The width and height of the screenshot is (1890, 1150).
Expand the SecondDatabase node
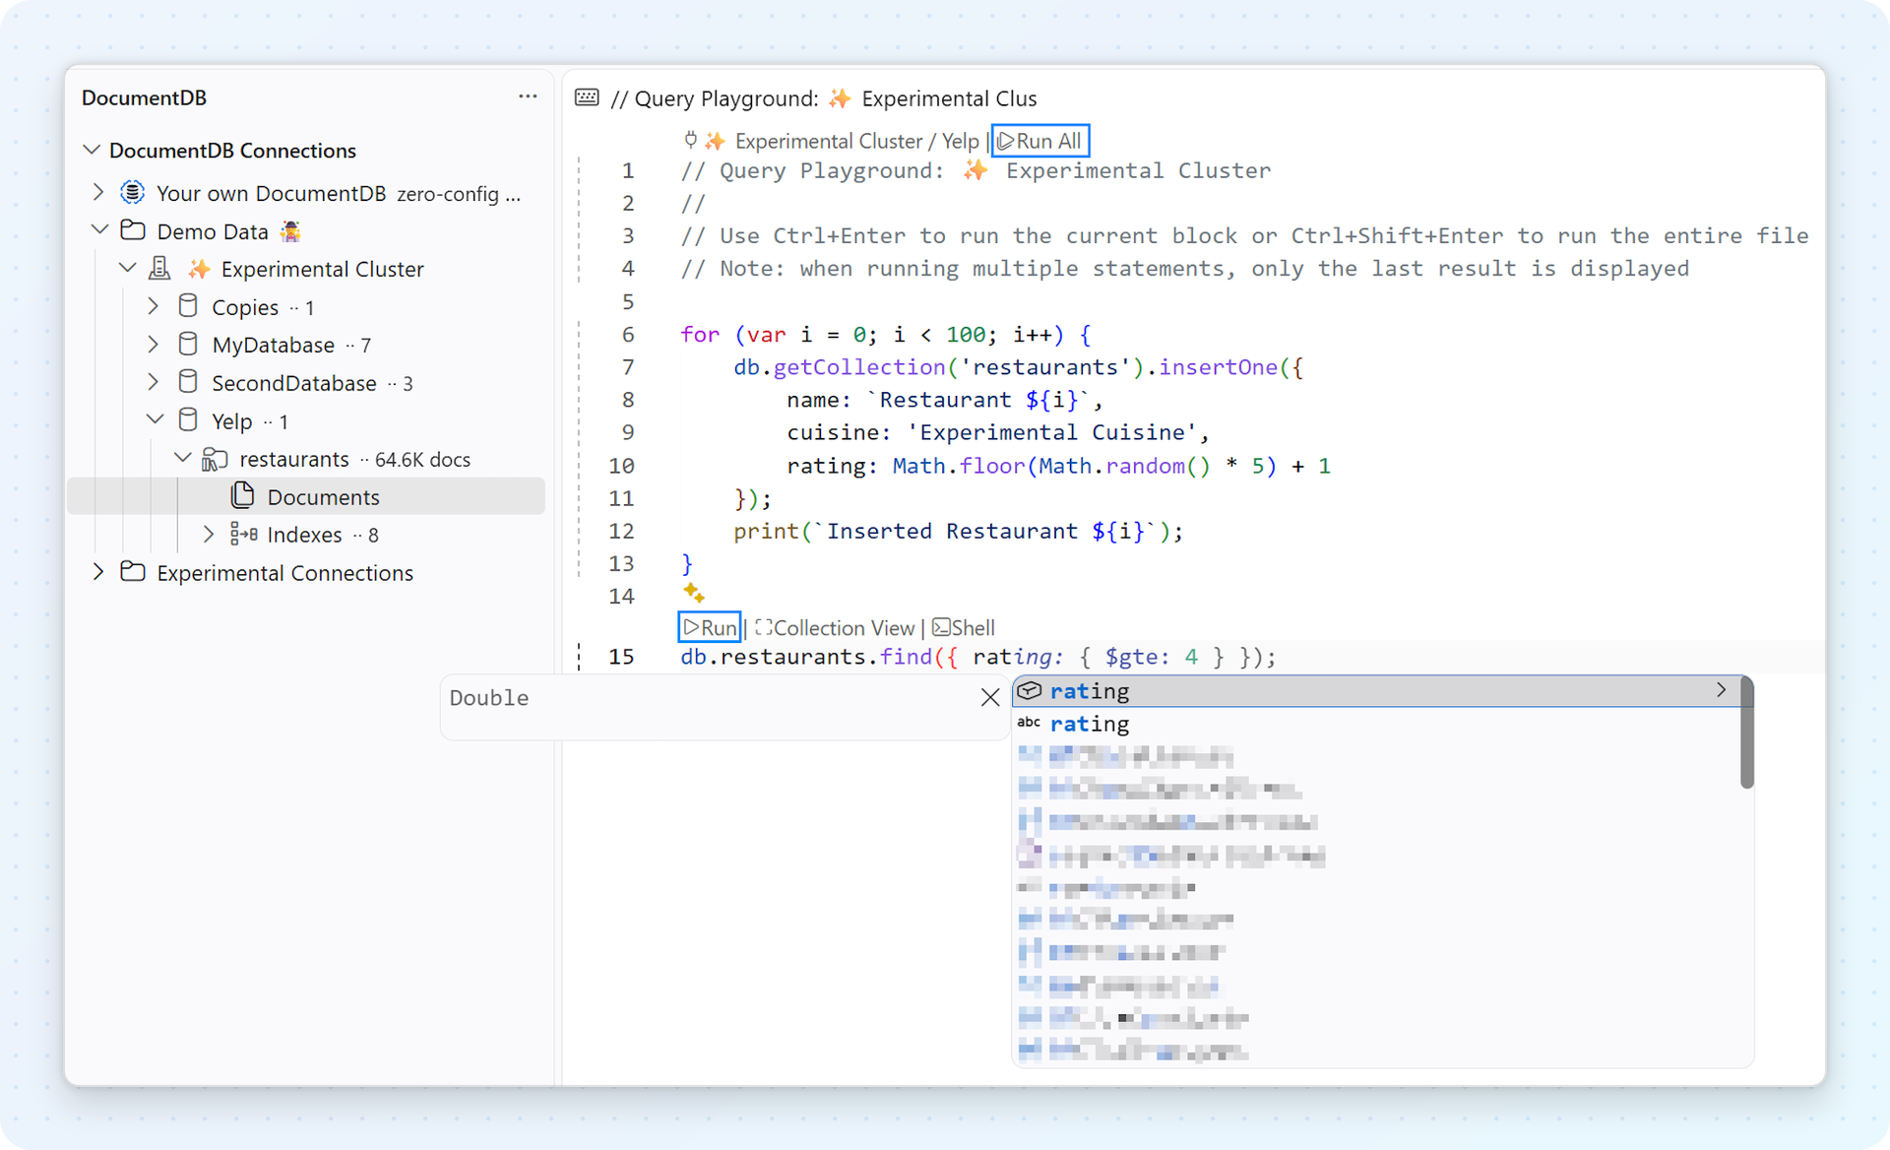pos(153,382)
